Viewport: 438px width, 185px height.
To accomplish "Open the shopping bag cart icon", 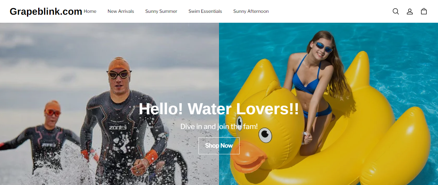I will (x=424, y=12).
